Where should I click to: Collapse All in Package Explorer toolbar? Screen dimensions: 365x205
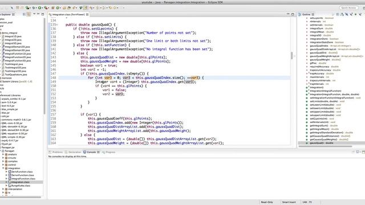pyautogui.click(x=24, y=14)
